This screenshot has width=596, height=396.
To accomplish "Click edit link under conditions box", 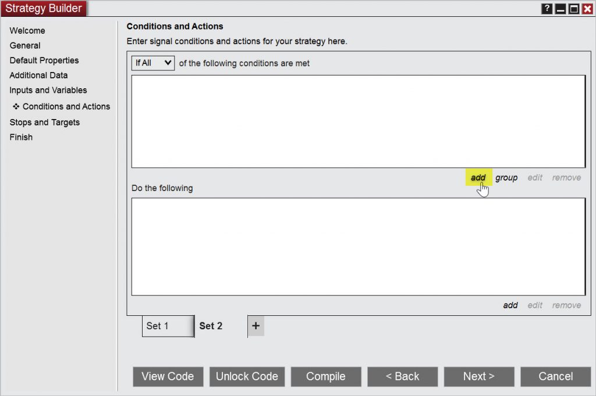I will [x=535, y=178].
